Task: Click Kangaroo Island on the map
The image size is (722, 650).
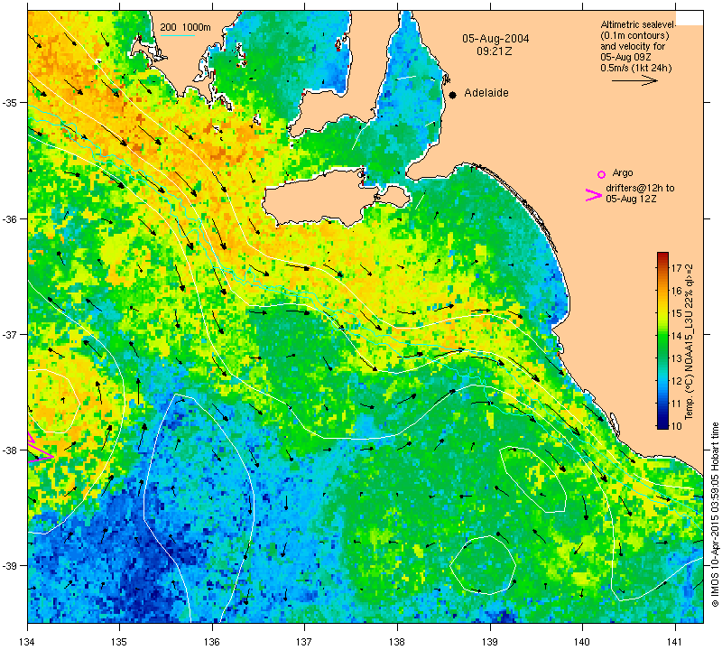Action: click(318, 199)
